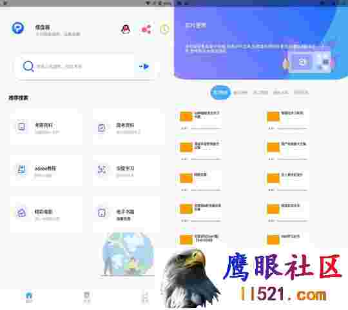
Task: Tap the tablet icon beside 考研资料
Action: tap(21, 127)
